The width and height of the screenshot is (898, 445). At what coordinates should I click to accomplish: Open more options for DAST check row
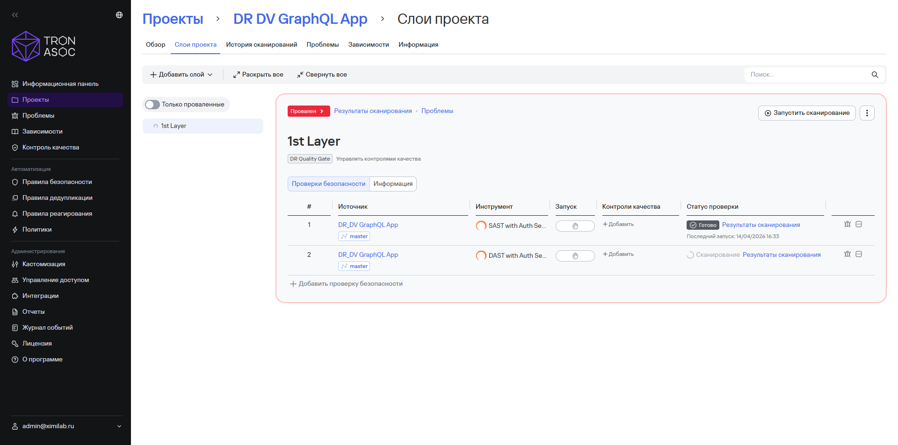coord(859,254)
